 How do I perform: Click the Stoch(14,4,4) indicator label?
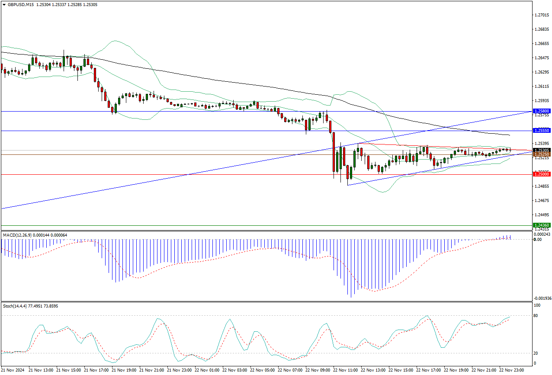(x=16, y=306)
